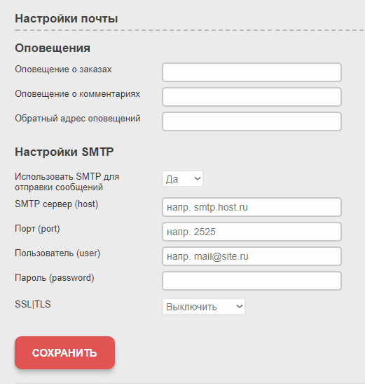This screenshot has width=365, height=384.
Task: Click the 'Оповещение о комментариях' label text
Action: point(78,94)
